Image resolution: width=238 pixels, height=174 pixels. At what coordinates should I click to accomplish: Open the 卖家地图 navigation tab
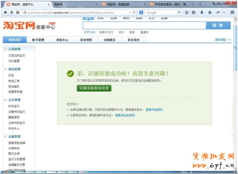tap(86, 40)
